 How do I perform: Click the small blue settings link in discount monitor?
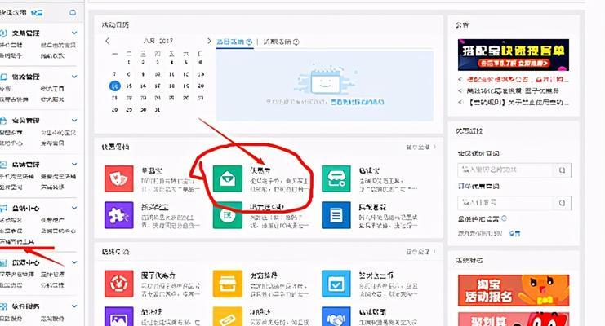coord(514,233)
